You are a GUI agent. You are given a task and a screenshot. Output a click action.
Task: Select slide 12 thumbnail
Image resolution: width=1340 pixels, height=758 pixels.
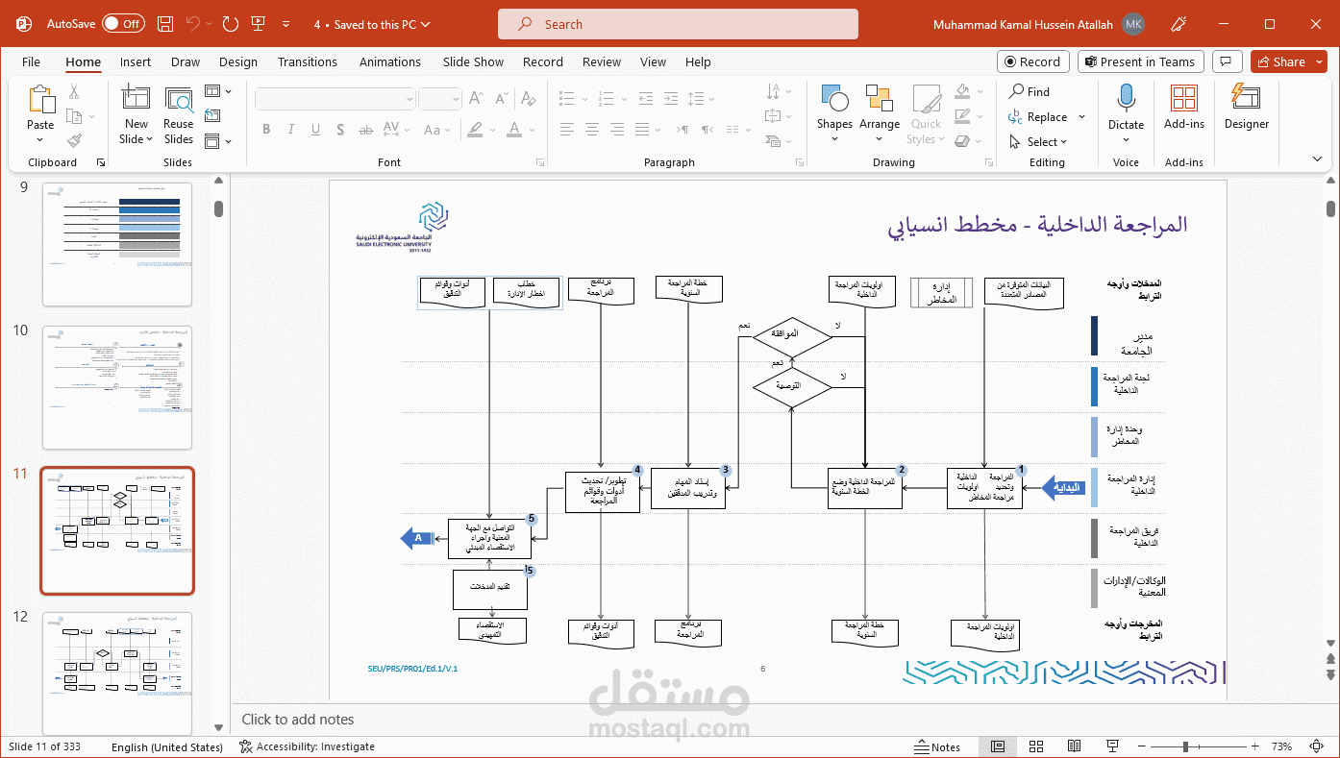point(117,673)
